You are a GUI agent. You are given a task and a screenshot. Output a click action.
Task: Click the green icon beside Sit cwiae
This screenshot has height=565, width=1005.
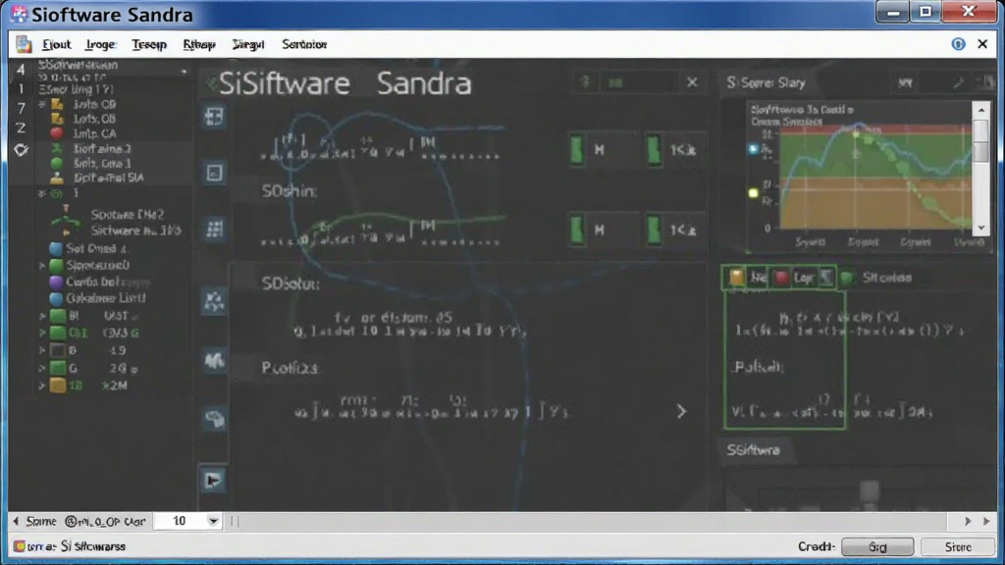coord(847,278)
